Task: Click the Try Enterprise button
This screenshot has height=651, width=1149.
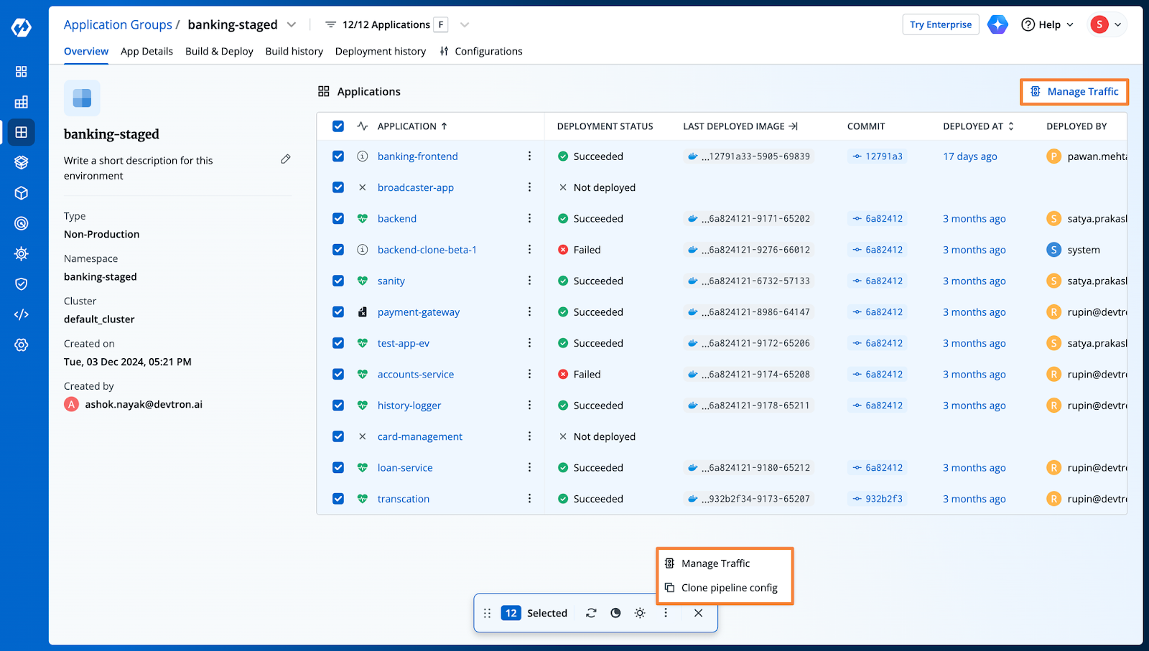Action: [x=941, y=24]
